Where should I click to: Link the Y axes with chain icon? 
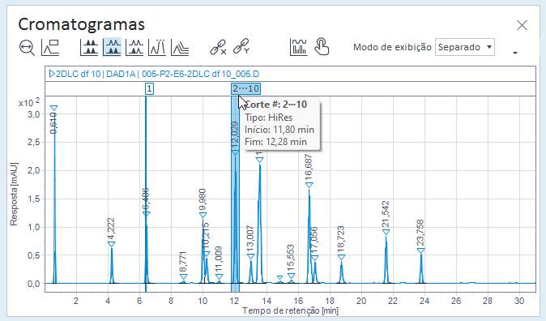coord(241,46)
